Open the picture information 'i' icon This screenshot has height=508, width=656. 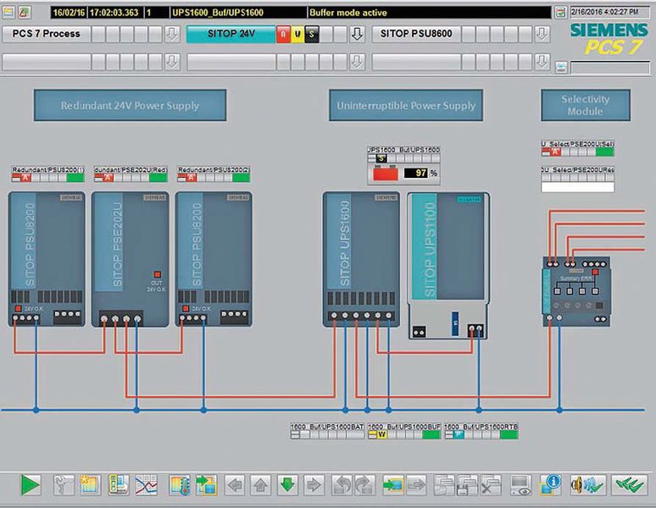tap(550, 485)
